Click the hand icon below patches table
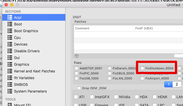183x106 pixels. (77, 56)
